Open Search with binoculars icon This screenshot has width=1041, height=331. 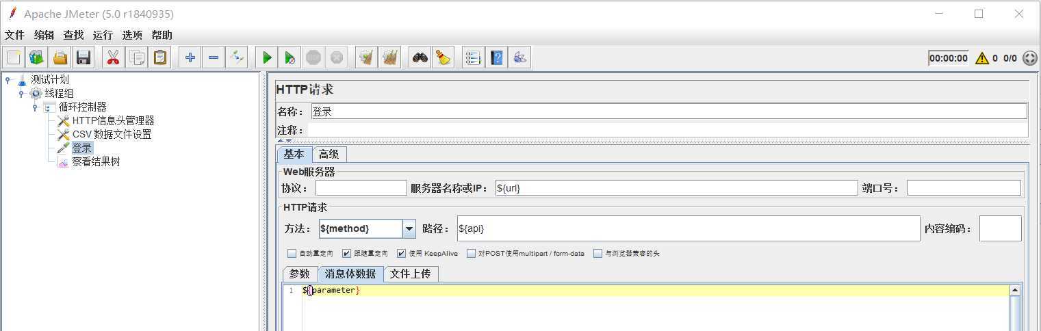(420, 58)
